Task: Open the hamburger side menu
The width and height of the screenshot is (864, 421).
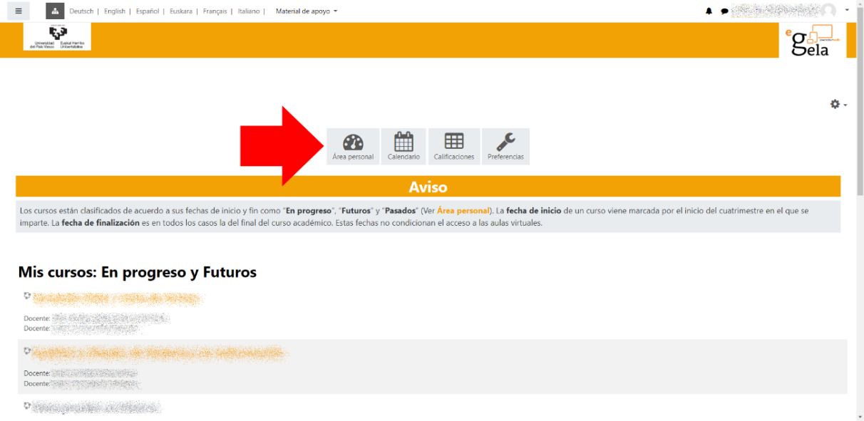Action: 18,11
